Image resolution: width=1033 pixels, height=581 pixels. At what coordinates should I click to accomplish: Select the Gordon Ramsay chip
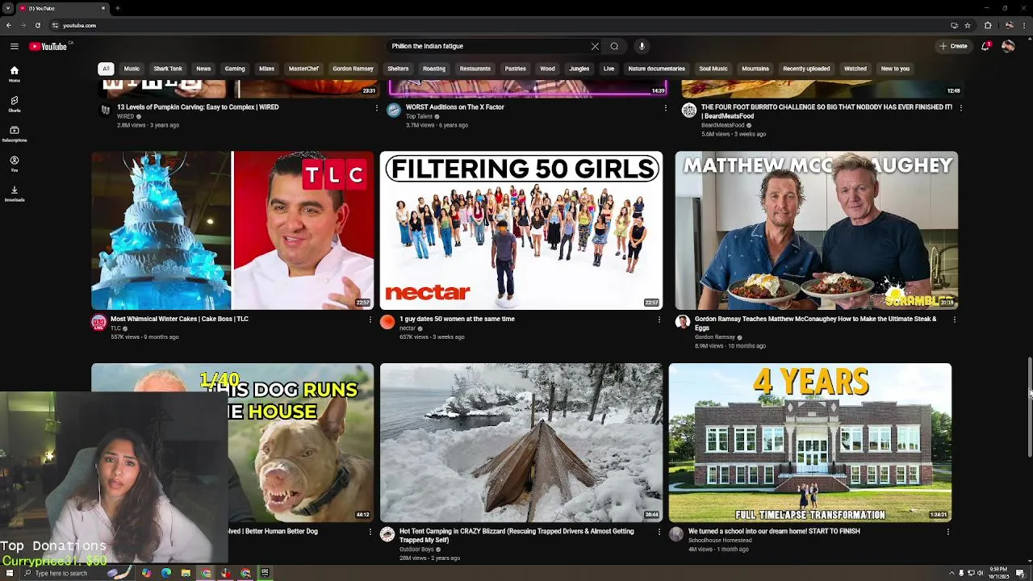point(353,69)
